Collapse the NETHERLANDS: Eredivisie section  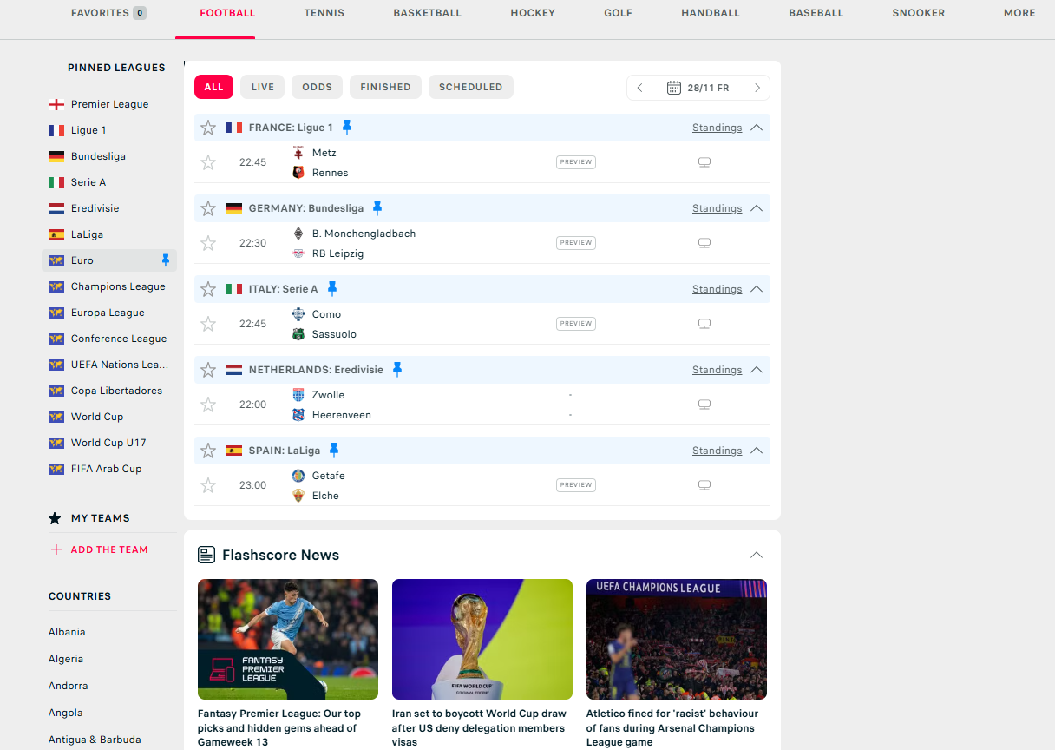coord(757,370)
